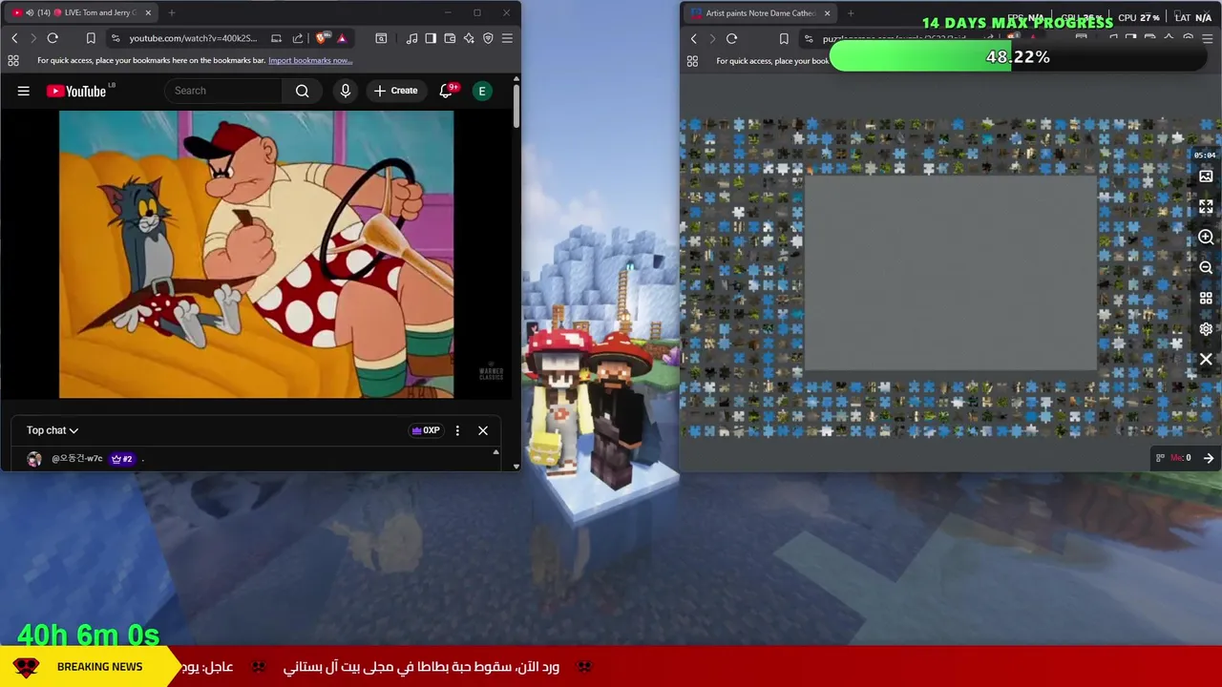This screenshot has height=687, width=1222.
Task: Reload the YouTube page
Action: [x=53, y=38]
